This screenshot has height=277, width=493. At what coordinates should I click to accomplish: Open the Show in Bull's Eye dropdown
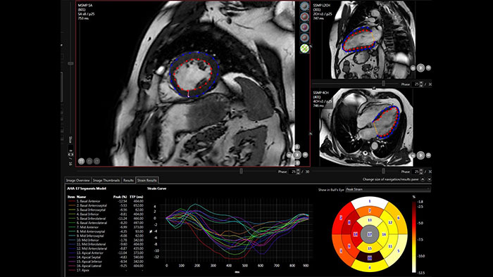(387, 190)
